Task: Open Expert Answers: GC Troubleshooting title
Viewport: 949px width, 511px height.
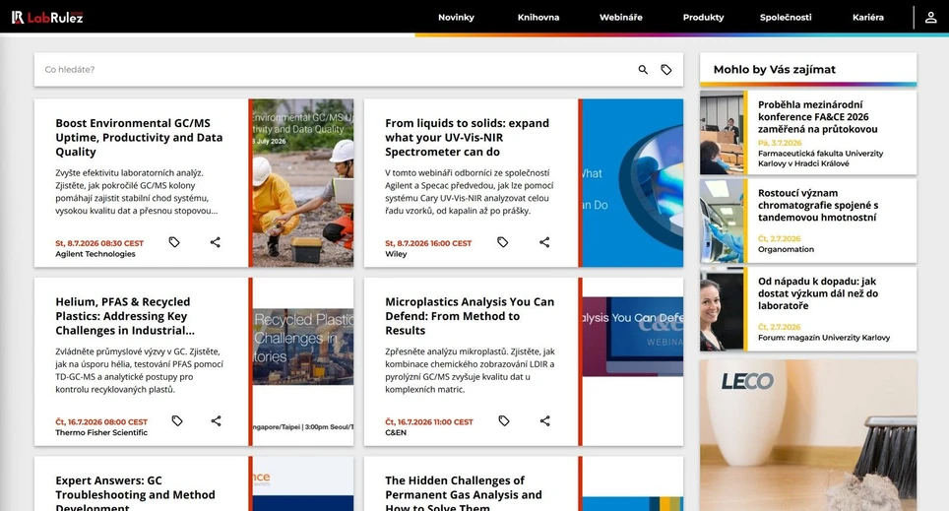Action: point(136,493)
